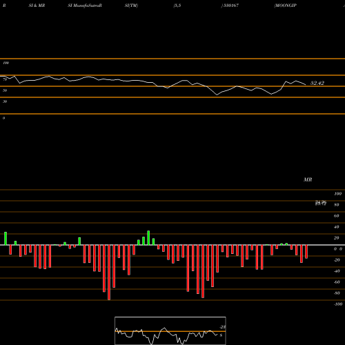
Task: Click the 70 level label on the RSI chart
Action: pyautogui.click(x=5, y=79)
